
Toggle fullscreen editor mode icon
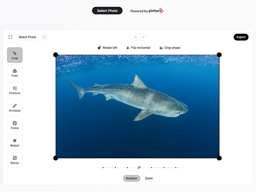coord(10,37)
